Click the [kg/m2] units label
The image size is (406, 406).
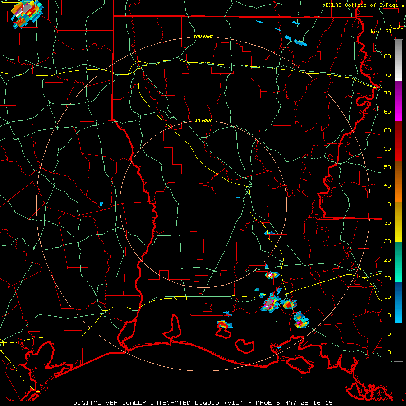coord(379,32)
